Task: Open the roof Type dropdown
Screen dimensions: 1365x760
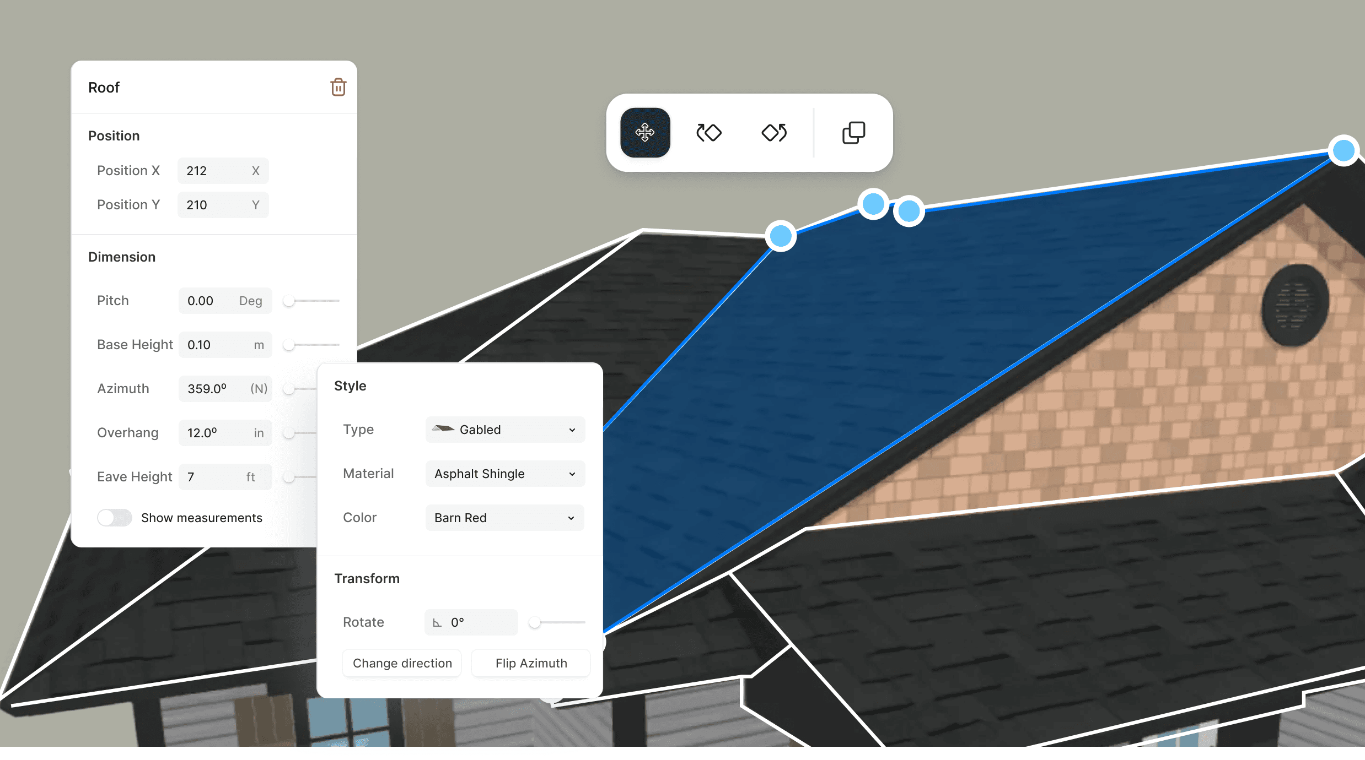Action: click(505, 430)
